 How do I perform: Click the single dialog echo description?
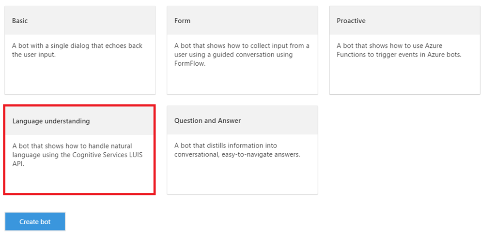tap(77, 50)
